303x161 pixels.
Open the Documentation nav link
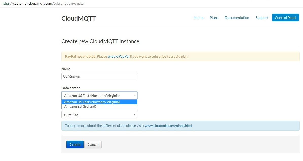click(237, 18)
